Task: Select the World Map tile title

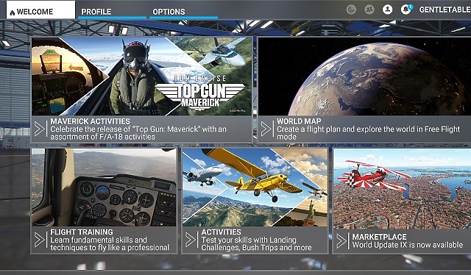Action: 299,121
